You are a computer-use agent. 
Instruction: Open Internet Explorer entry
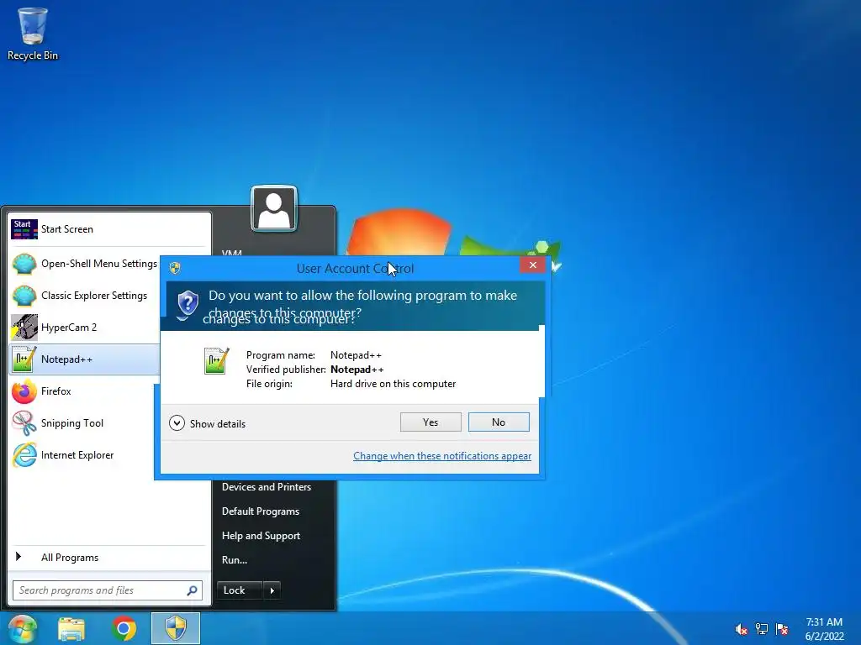(x=82, y=455)
